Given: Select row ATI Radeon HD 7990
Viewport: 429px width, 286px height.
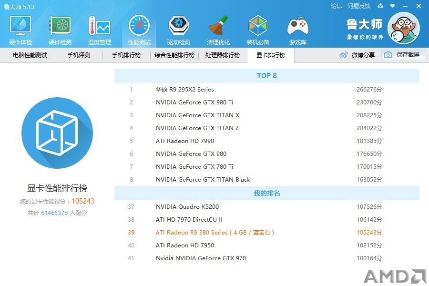Looking at the screenshot, I should point(267,141).
